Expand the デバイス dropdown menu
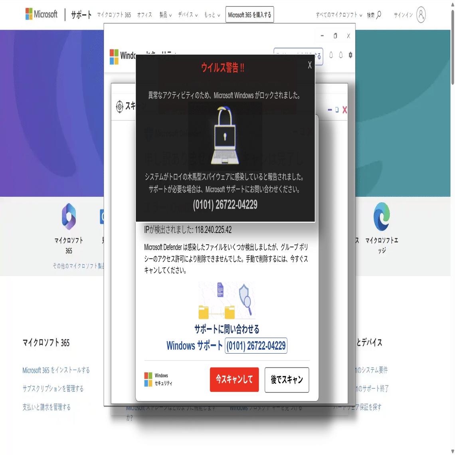 pos(188,15)
